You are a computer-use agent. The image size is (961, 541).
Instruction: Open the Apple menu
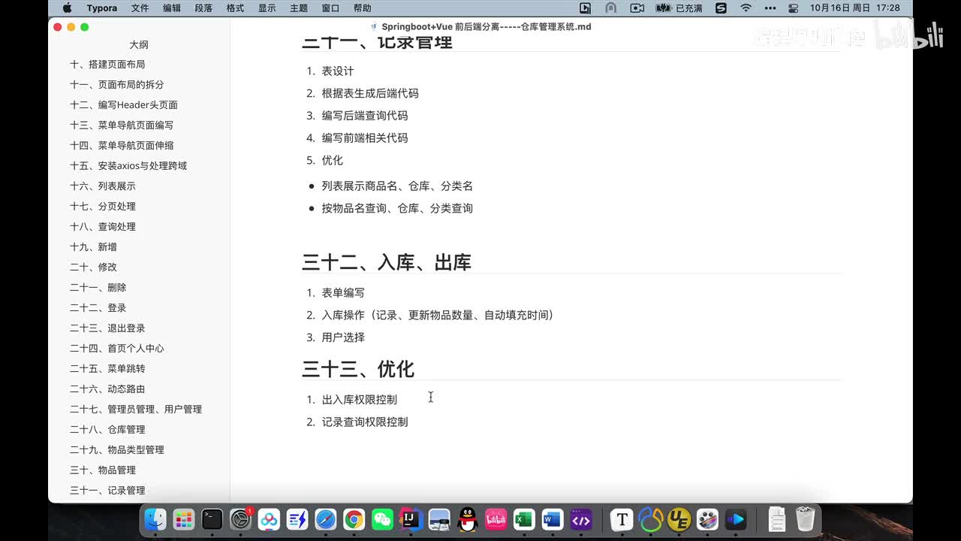point(67,8)
